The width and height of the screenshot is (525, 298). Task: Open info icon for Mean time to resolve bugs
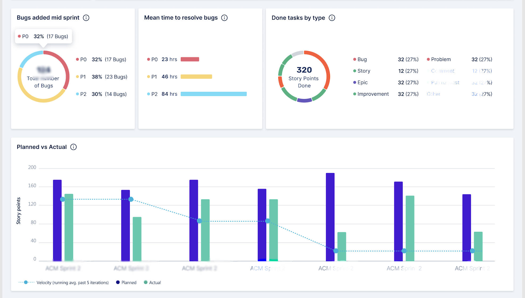[224, 18]
